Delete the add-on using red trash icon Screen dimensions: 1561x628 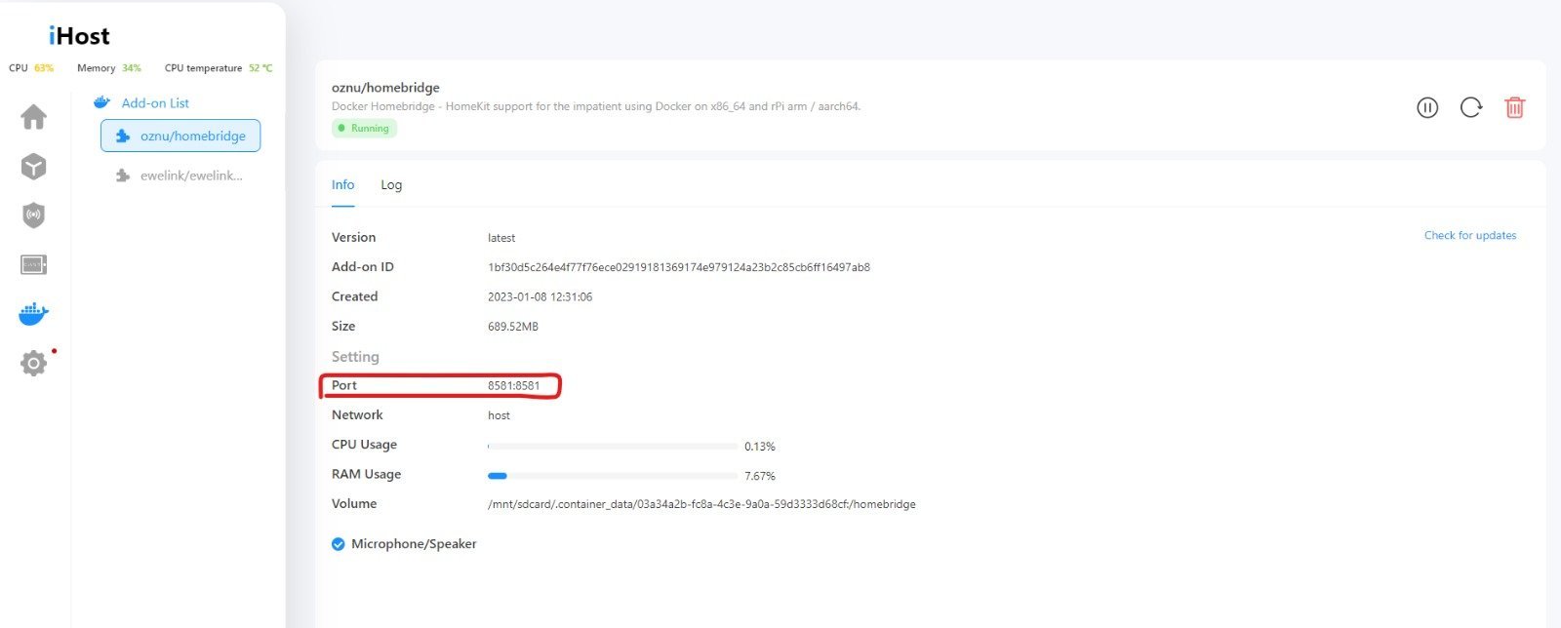click(x=1514, y=107)
